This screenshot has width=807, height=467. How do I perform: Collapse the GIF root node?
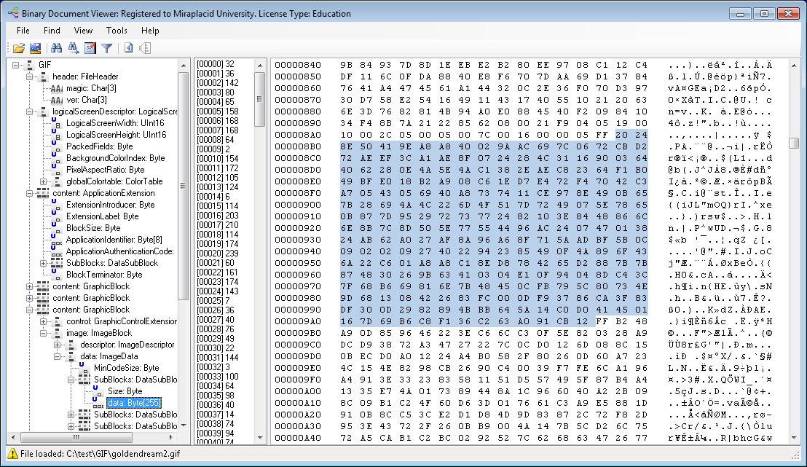16,65
